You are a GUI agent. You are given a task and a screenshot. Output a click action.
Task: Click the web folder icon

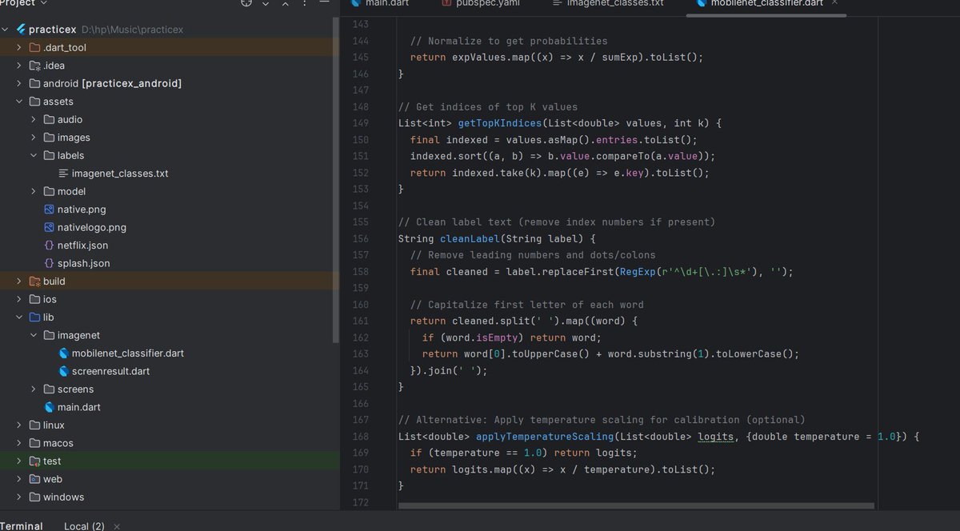35,479
